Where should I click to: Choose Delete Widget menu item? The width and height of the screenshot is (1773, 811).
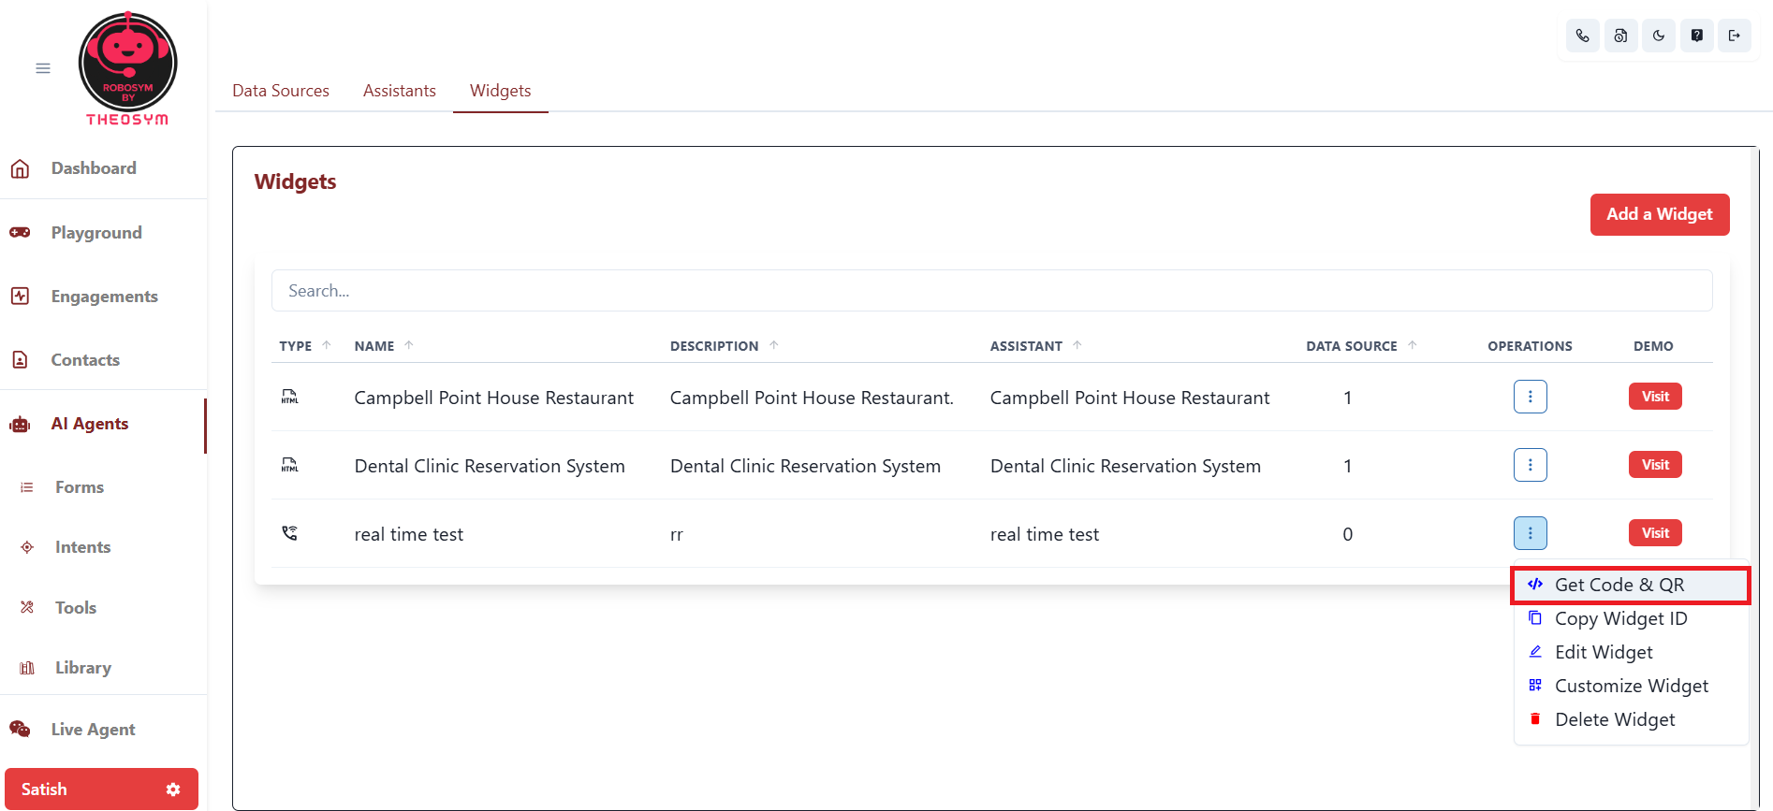tap(1630, 719)
